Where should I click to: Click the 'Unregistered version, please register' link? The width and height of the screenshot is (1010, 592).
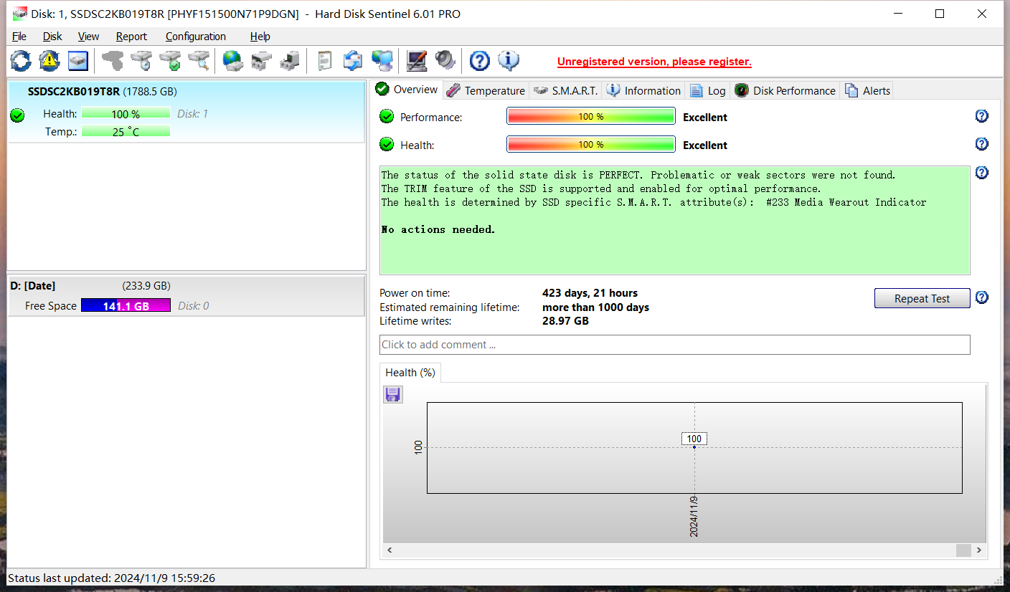(653, 62)
